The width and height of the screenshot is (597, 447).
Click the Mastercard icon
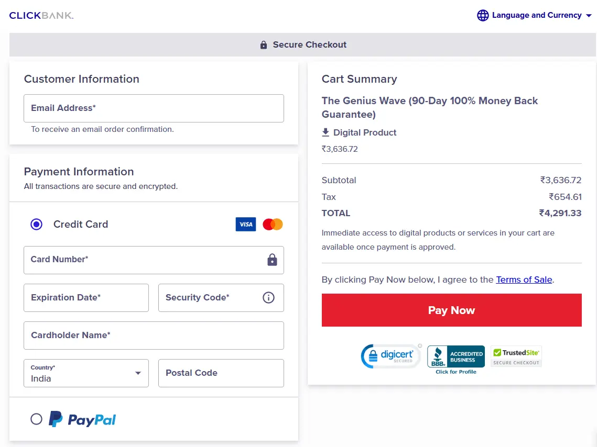(x=273, y=224)
